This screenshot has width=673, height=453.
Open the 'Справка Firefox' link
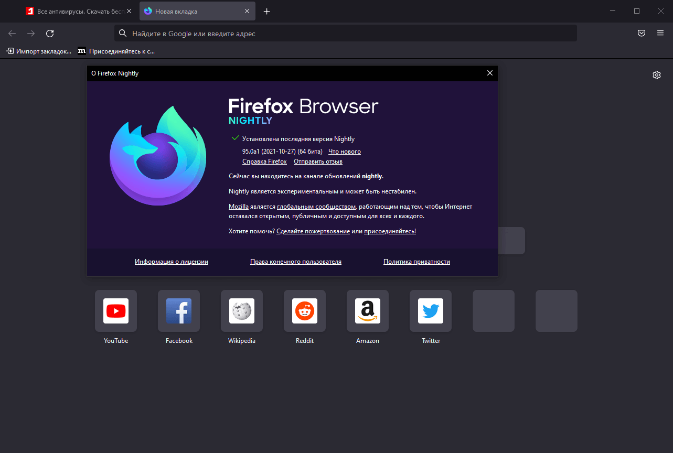point(264,161)
